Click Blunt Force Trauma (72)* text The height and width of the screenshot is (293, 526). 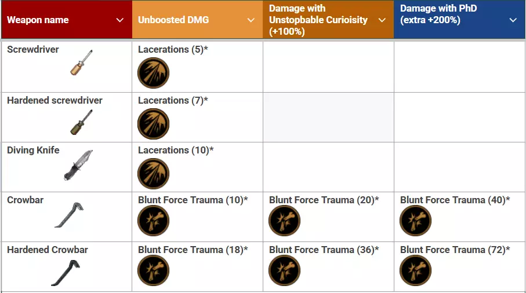(455, 250)
